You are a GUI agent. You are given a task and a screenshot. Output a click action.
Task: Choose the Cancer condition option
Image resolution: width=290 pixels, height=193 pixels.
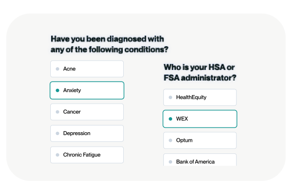[x=72, y=112]
